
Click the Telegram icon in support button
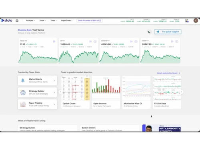point(158,32)
